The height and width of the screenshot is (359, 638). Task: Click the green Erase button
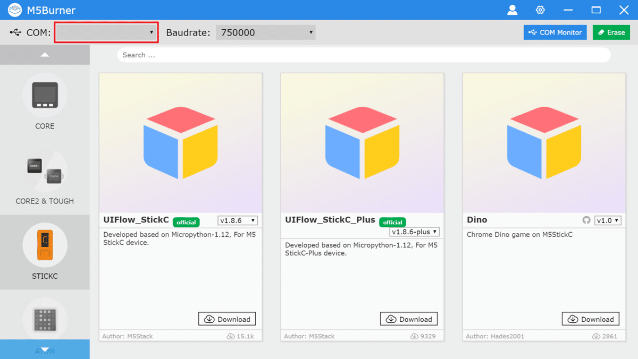click(x=611, y=32)
